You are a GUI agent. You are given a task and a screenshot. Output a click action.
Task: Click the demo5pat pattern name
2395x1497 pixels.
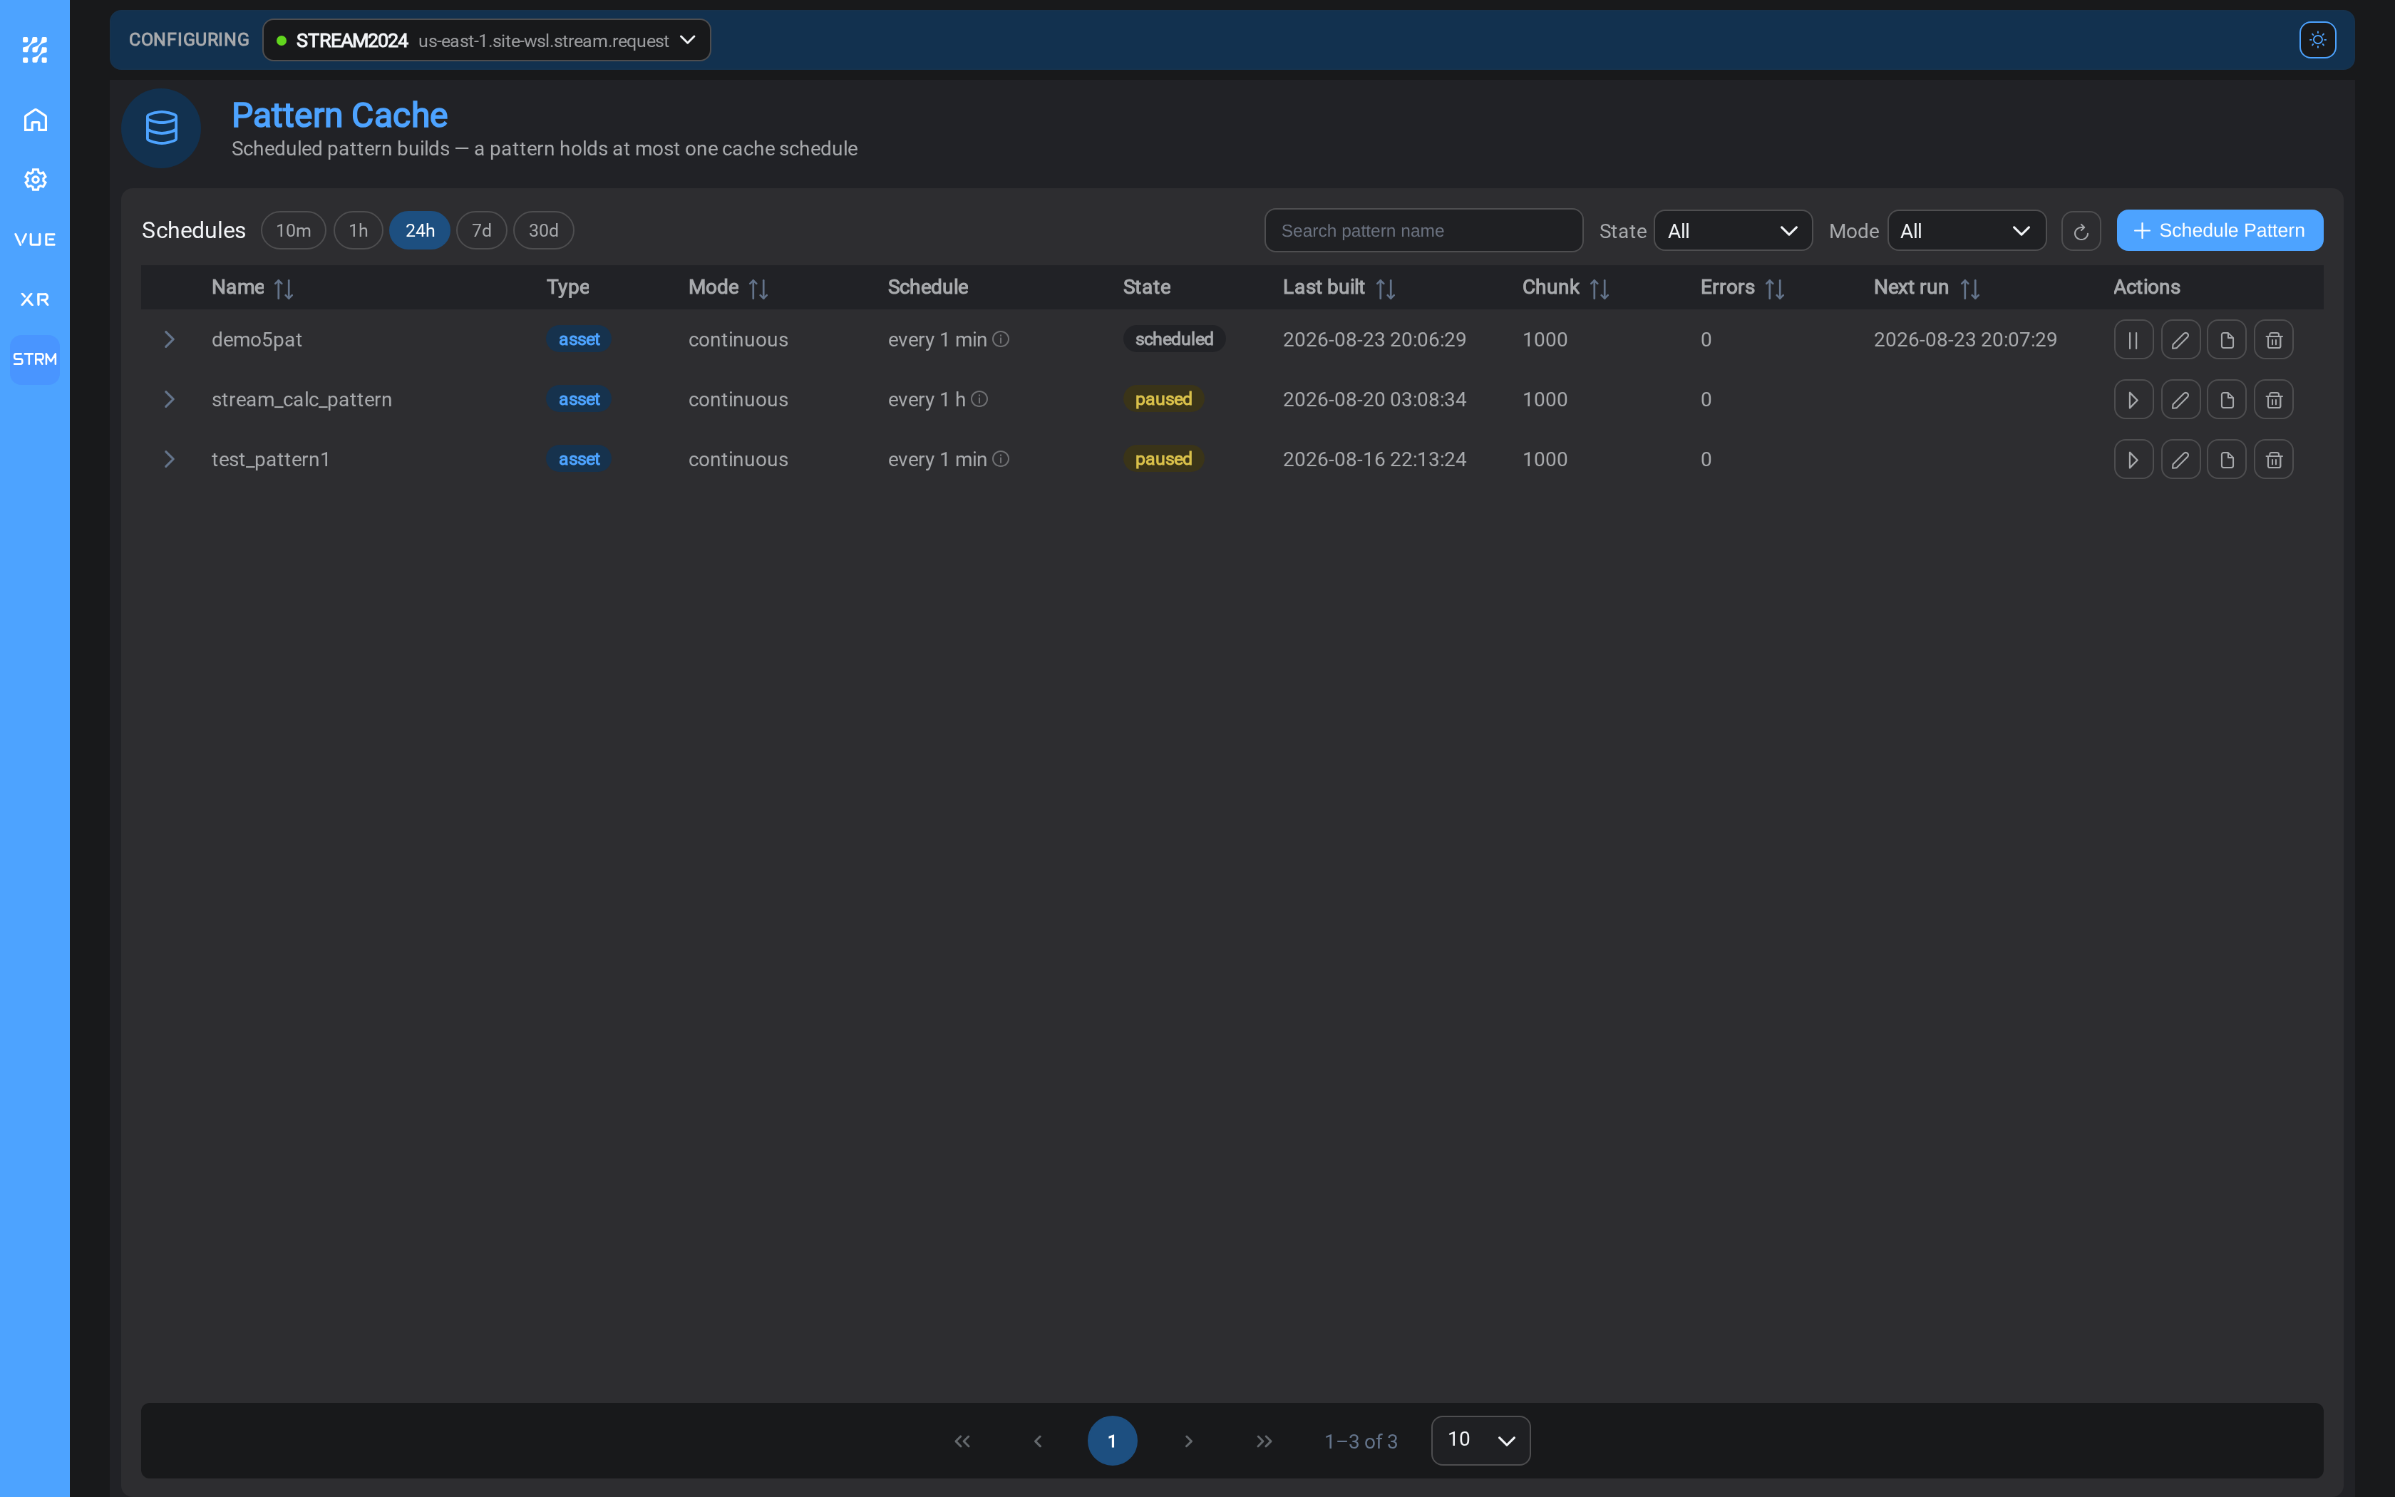point(257,339)
